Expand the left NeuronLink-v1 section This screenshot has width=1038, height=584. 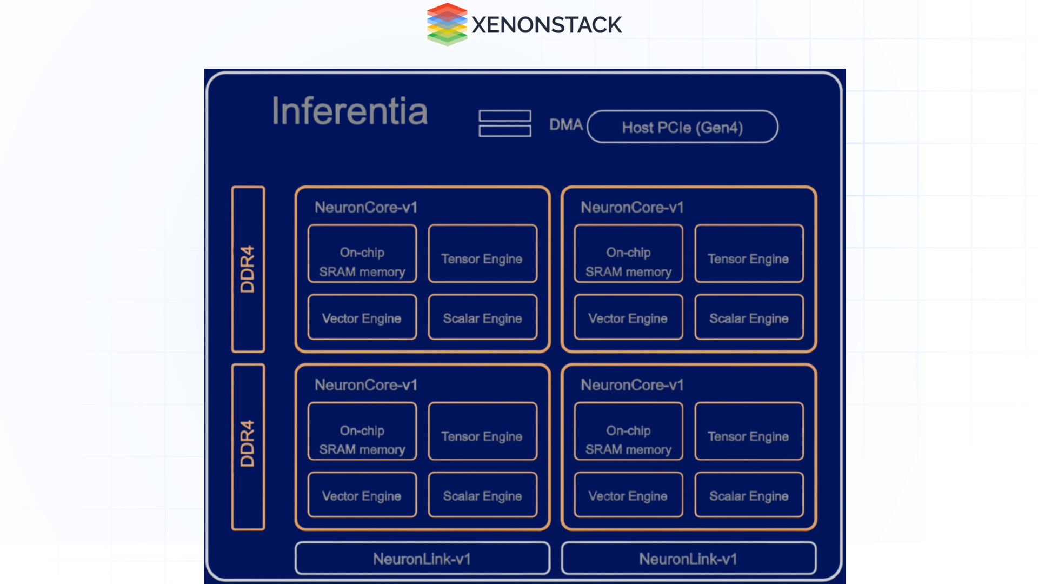[x=422, y=558]
